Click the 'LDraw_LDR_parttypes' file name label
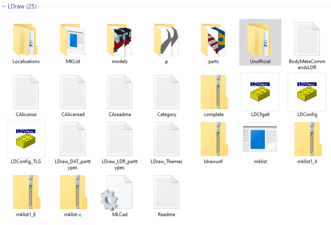 119,164
